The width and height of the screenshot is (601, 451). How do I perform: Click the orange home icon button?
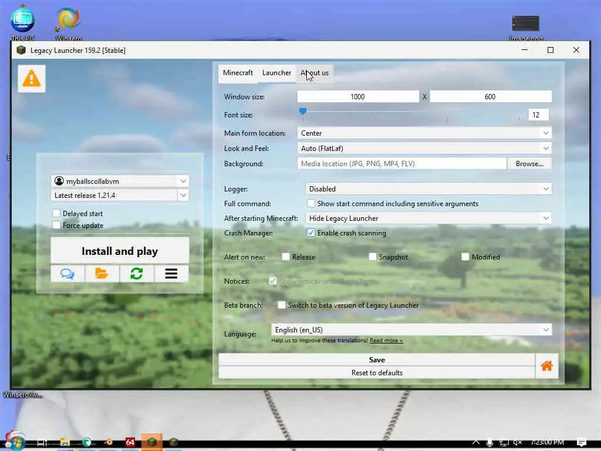pos(546,366)
